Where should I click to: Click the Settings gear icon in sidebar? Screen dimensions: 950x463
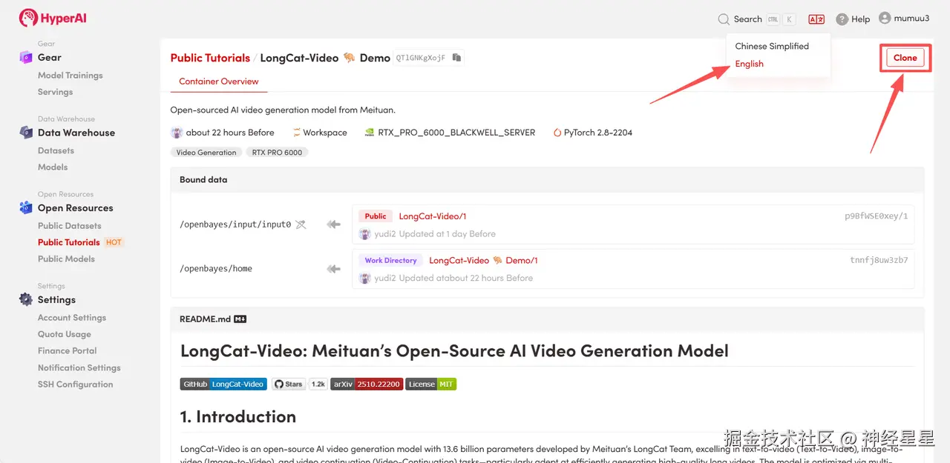click(26, 299)
